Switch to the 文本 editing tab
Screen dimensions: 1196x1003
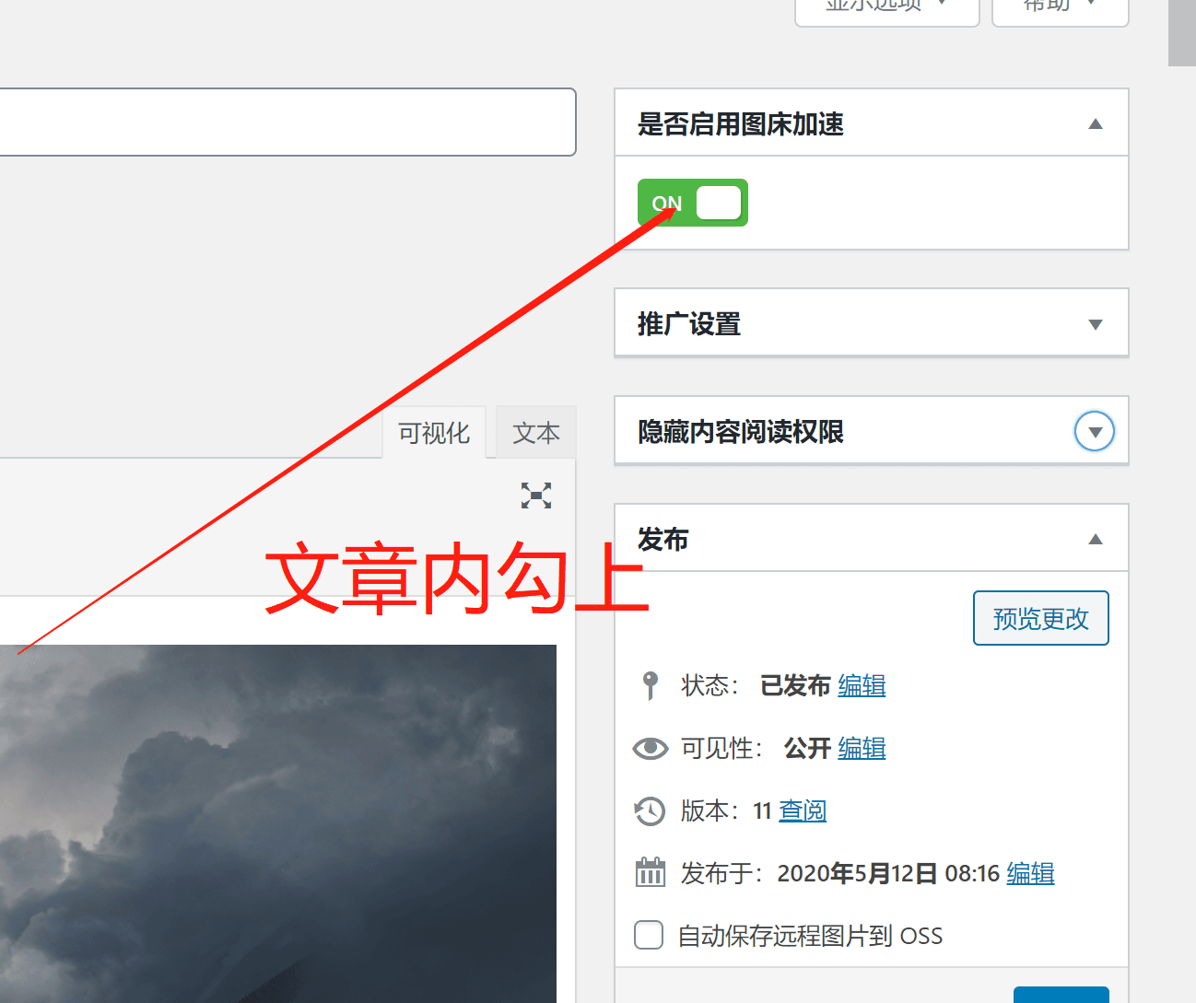click(x=535, y=433)
